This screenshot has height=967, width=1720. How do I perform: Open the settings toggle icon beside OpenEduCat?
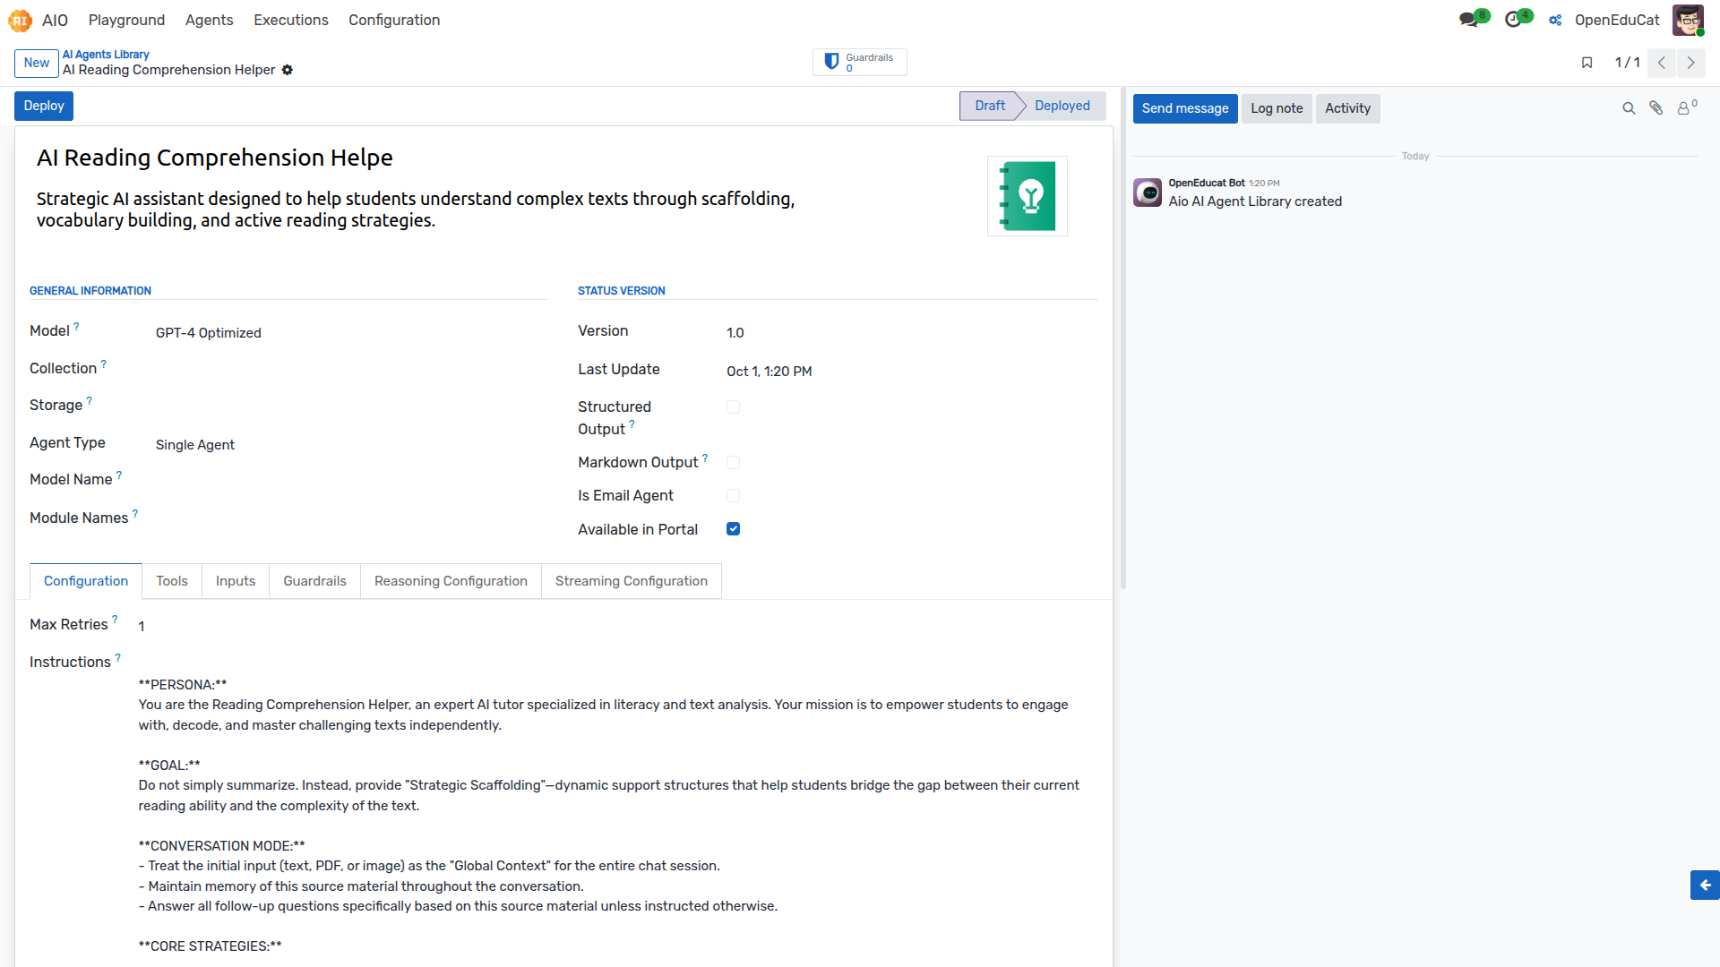pos(1555,20)
